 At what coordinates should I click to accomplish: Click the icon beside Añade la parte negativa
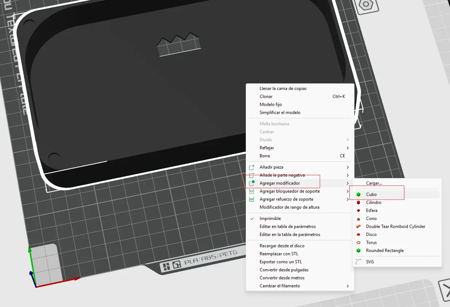point(252,175)
